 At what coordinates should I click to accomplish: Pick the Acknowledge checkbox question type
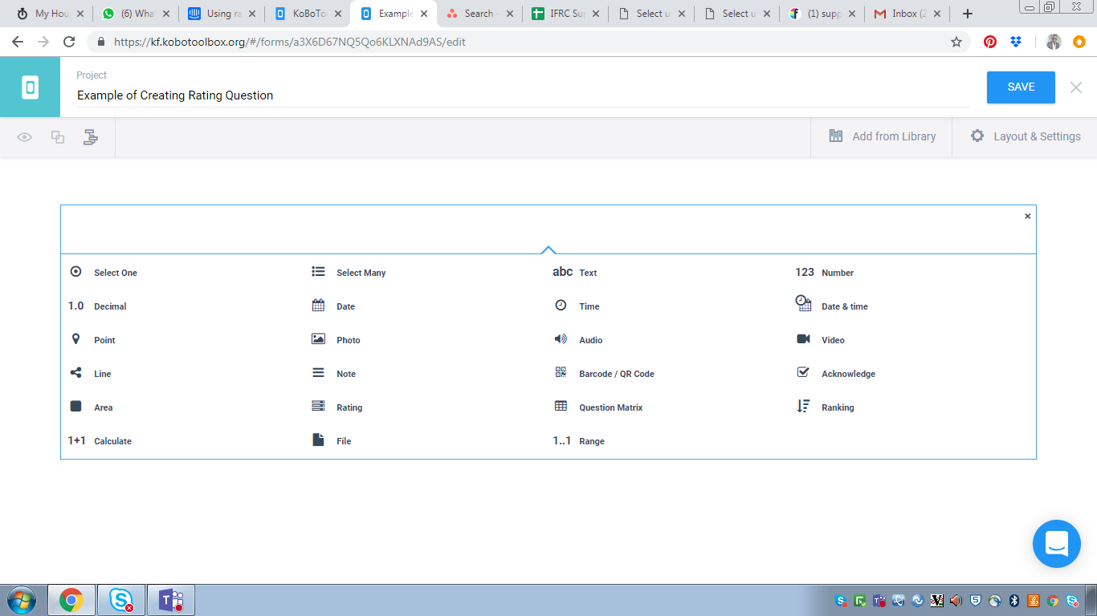[847, 374]
